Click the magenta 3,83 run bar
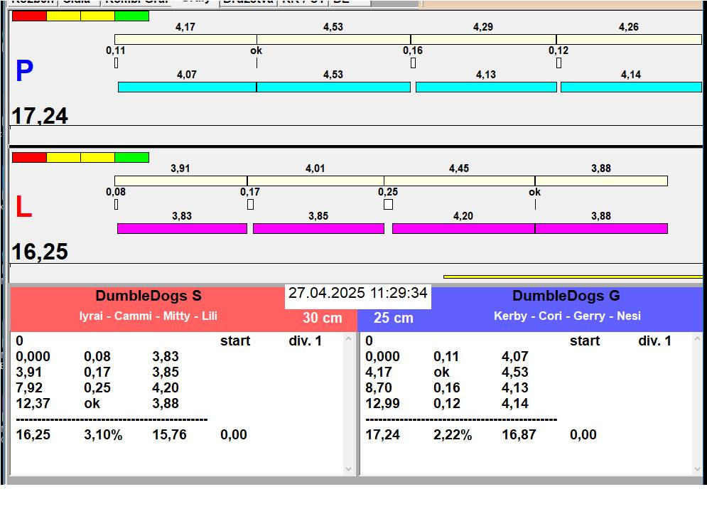Viewport: 707px width, 509px height. click(x=182, y=228)
